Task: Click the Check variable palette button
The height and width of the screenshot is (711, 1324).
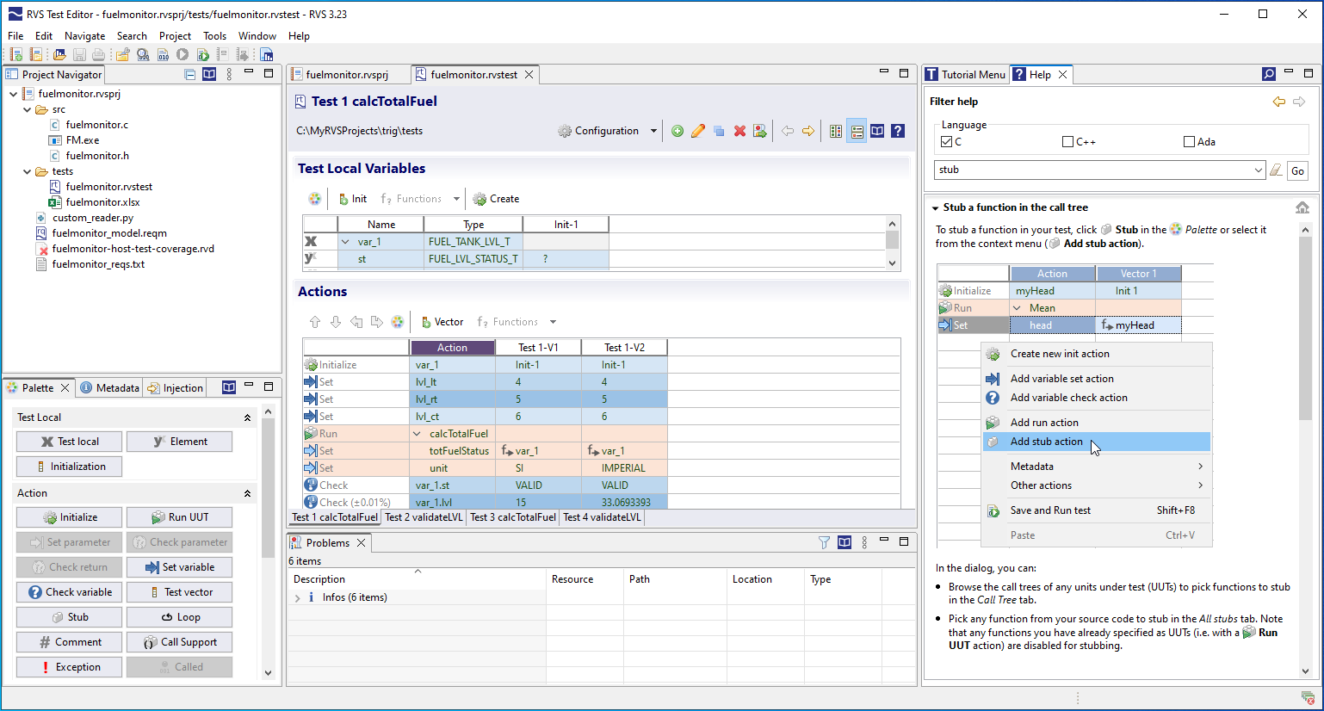Action: point(69,592)
